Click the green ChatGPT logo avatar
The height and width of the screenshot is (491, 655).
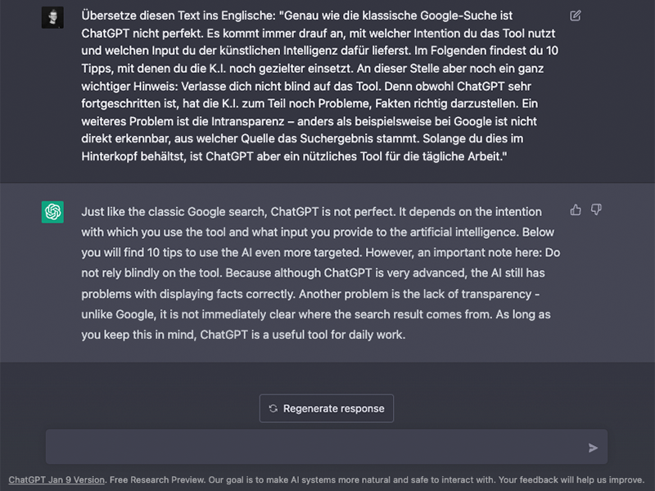click(x=52, y=212)
